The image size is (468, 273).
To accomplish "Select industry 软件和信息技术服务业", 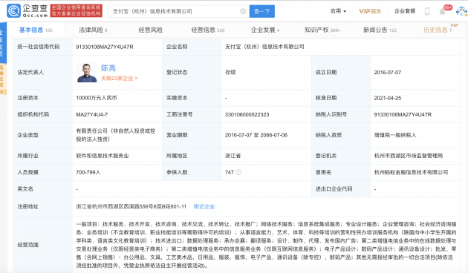I will [x=103, y=156].
